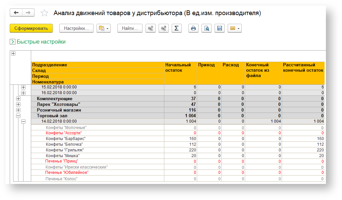Collapse the 14.02.2018 period row
The width and height of the screenshot is (342, 200).
[x=23, y=121]
